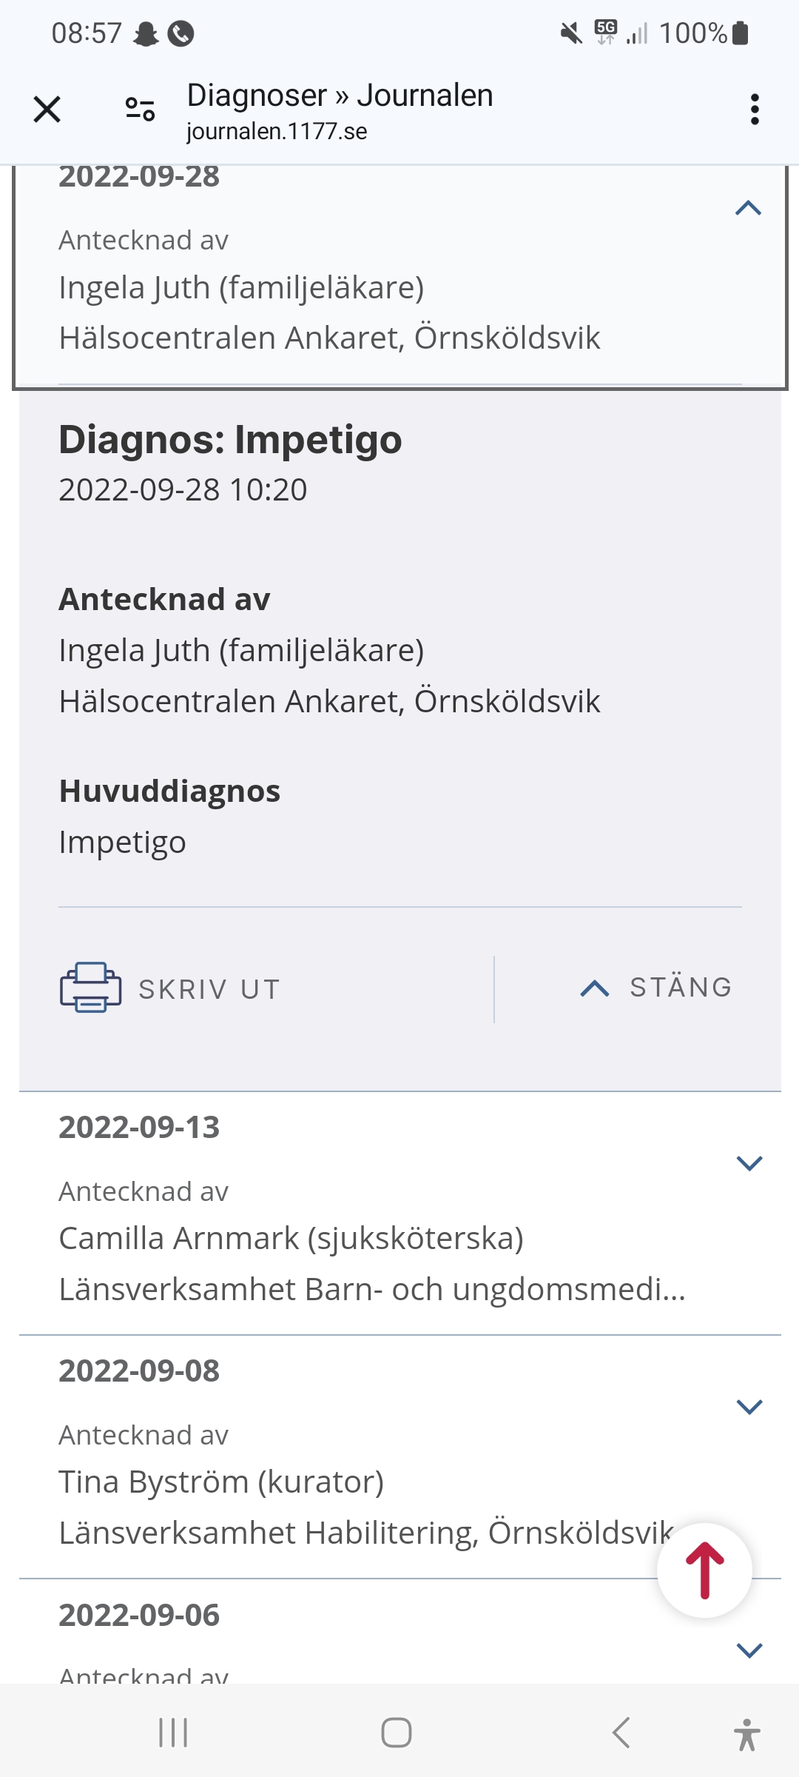Expand the 2022-09-06 entry chevron

[749, 1650]
